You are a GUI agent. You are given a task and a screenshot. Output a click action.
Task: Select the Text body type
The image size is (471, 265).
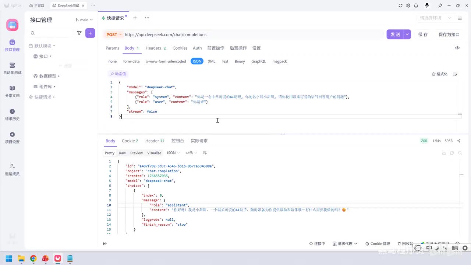(225, 61)
